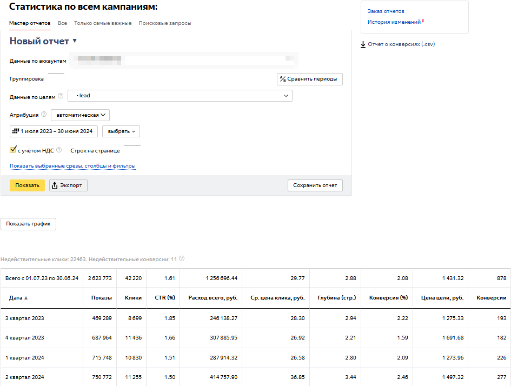511x386 pixels.
Task: Click help icon next to Данные по целям
Action: [61, 96]
